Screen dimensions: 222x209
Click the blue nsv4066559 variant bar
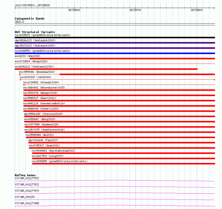click(115, 53)
